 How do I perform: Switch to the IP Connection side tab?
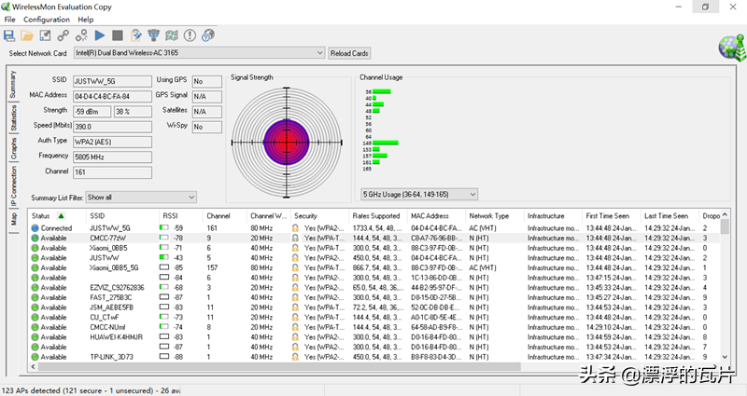point(13,186)
